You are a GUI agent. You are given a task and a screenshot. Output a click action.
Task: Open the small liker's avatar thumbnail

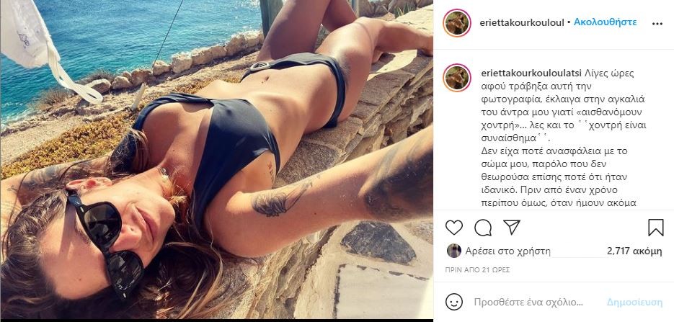pos(454,251)
